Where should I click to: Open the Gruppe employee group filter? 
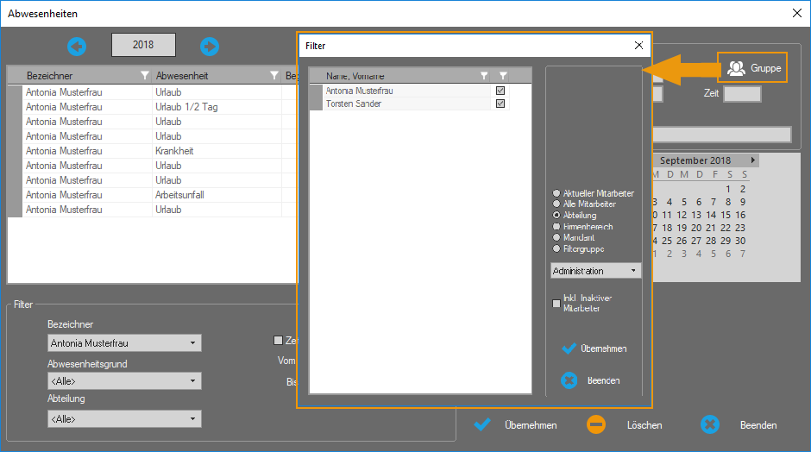click(752, 68)
